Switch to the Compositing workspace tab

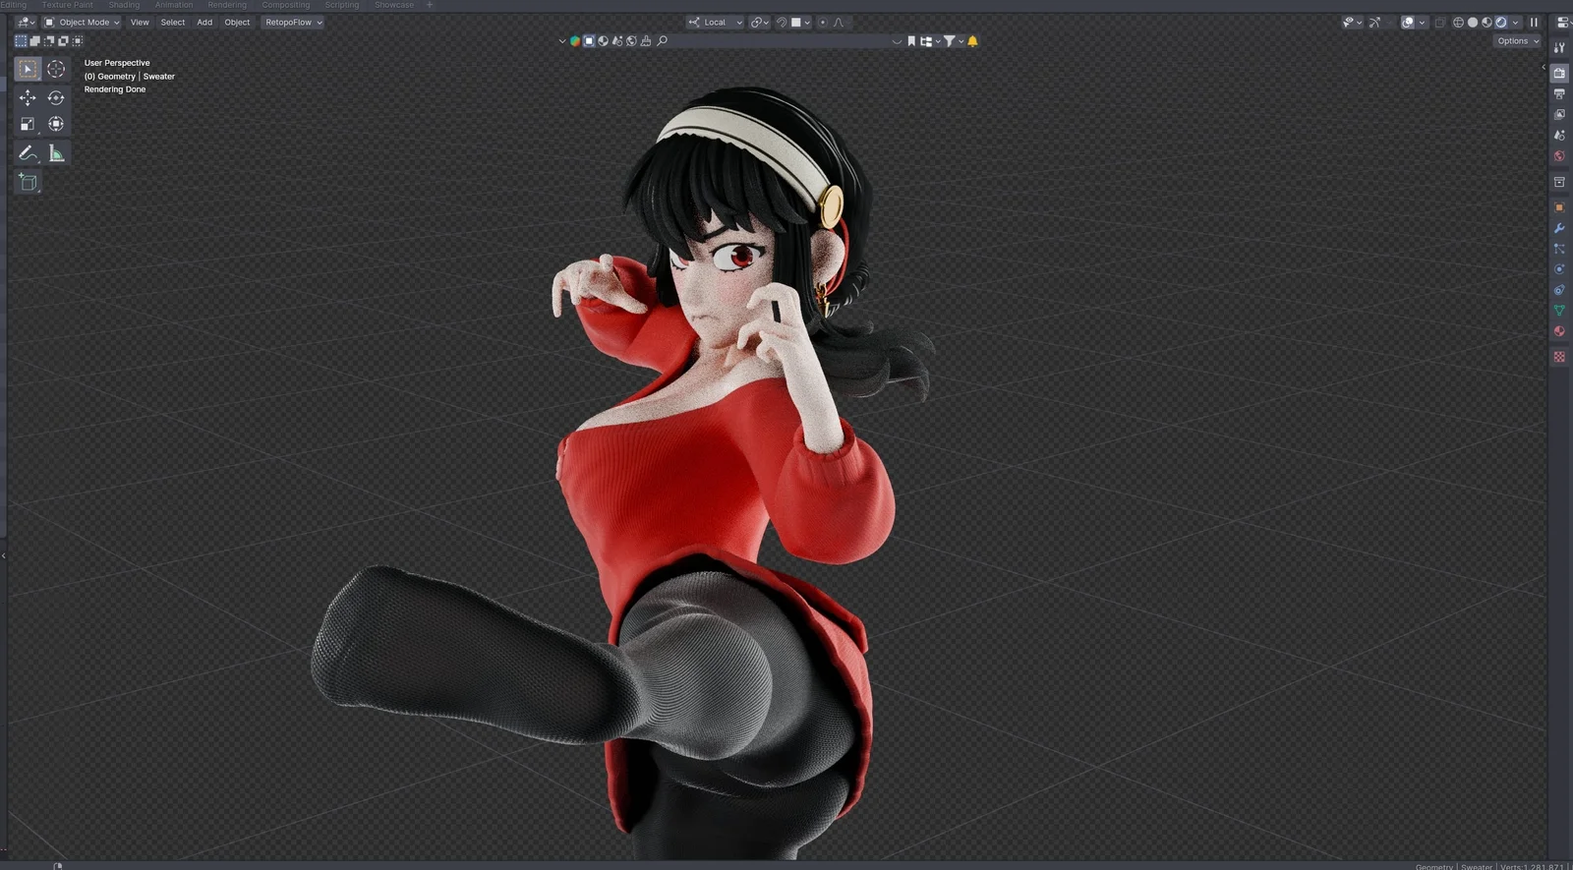286,5
